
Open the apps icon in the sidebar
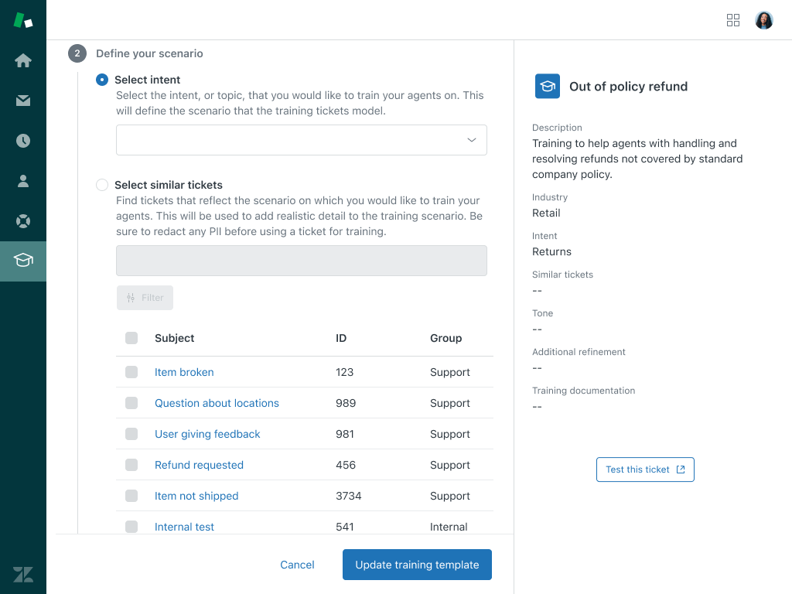[x=22, y=221]
